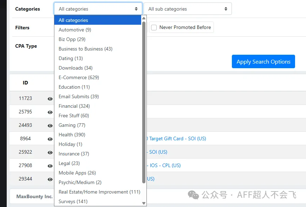
Task: Click the eye icon for offer 25795
Action: [x=50, y=112]
